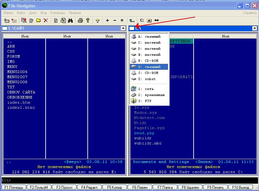259x191 pixels.
Task: Click the move/rename files toolbar icon
Action: tap(31, 20)
